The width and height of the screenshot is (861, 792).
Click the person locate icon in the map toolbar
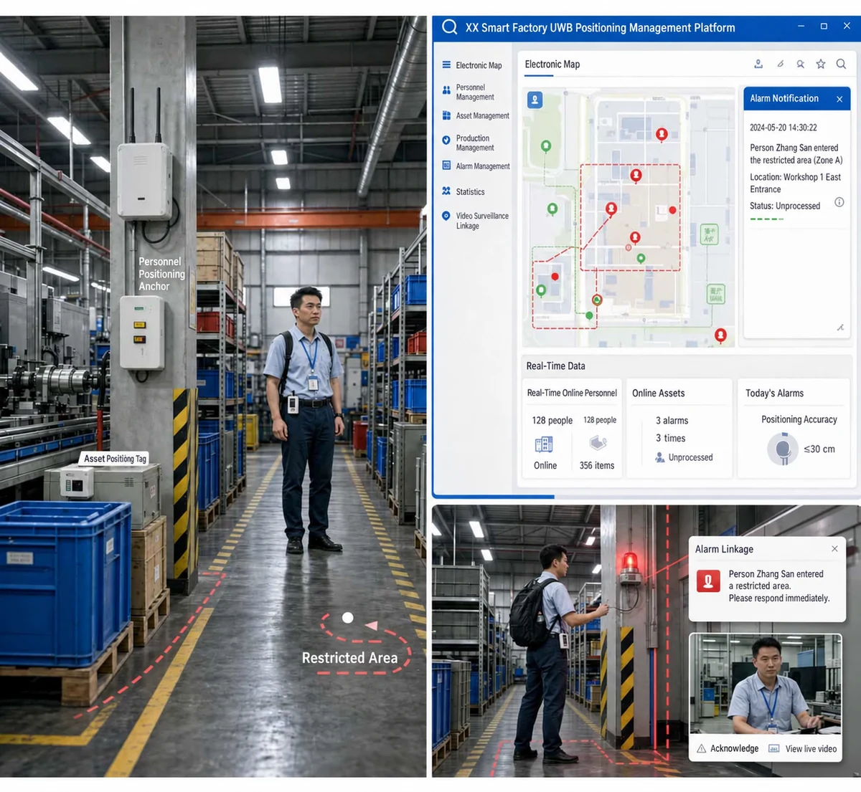pyautogui.click(x=758, y=64)
